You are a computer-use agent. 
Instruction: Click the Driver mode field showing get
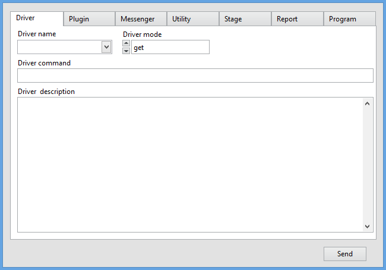click(170, 48)
